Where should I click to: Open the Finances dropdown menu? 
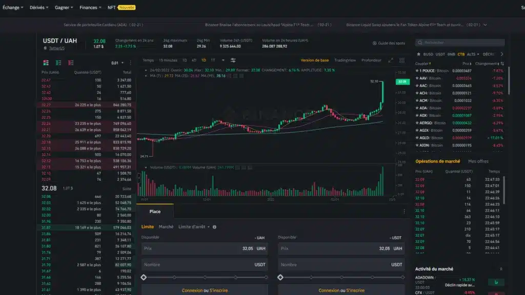[x=90, y=7]
